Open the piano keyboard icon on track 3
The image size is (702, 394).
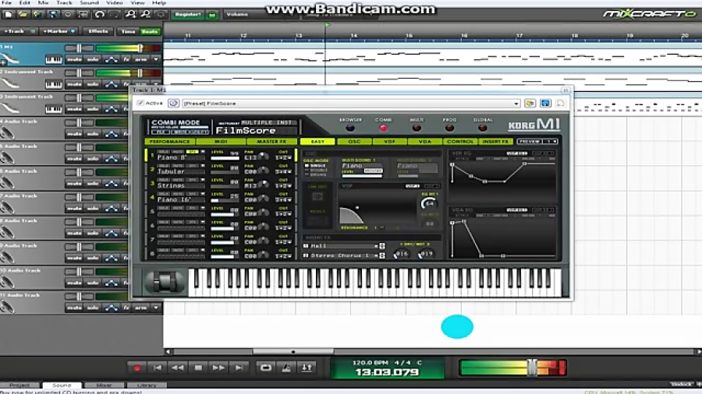(53, 109)
